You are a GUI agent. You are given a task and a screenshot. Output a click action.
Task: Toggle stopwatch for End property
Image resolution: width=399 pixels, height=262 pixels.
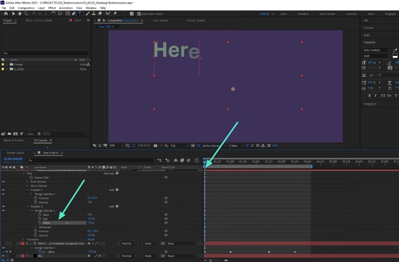(x=40, y=219)
